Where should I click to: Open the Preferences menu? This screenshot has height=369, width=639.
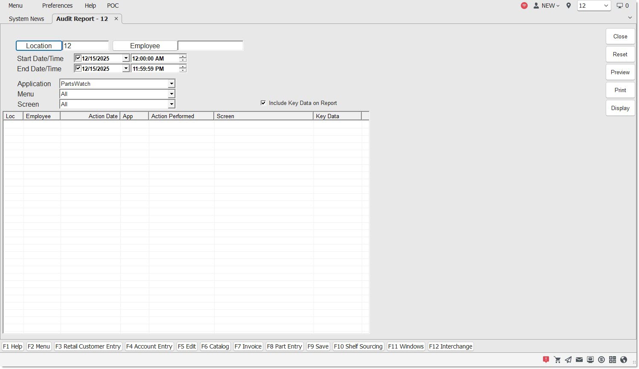pyautogui.click(x=57, y=6)
